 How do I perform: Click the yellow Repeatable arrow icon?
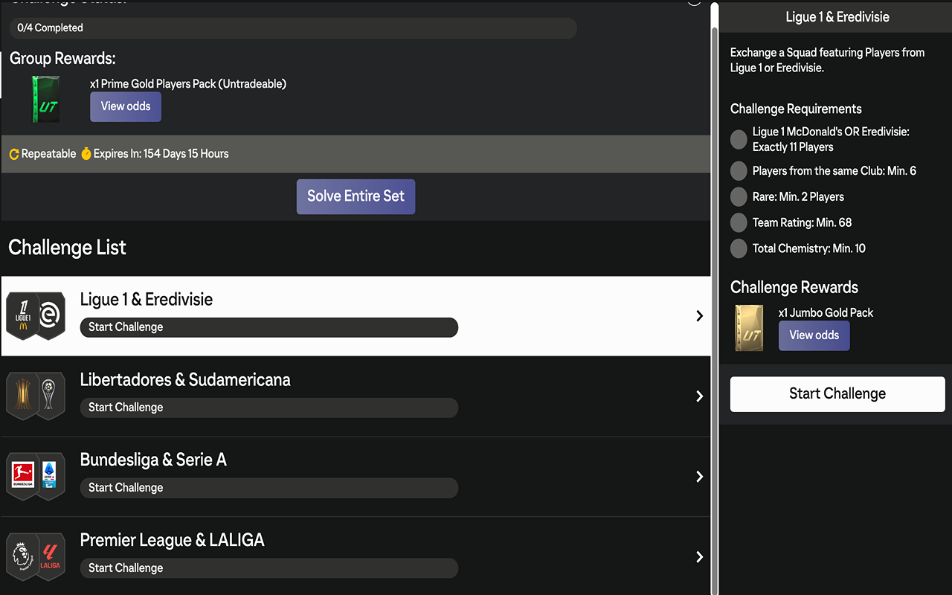click(x=14, y=154)
